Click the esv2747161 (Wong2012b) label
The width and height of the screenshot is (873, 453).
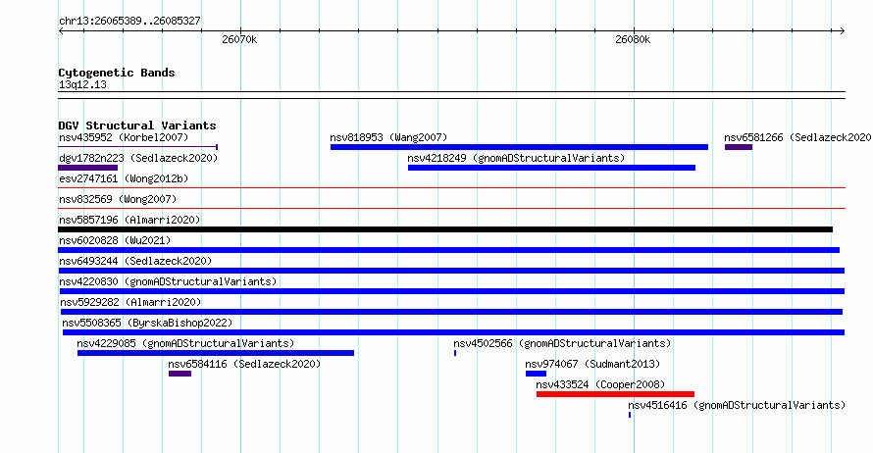124,178
